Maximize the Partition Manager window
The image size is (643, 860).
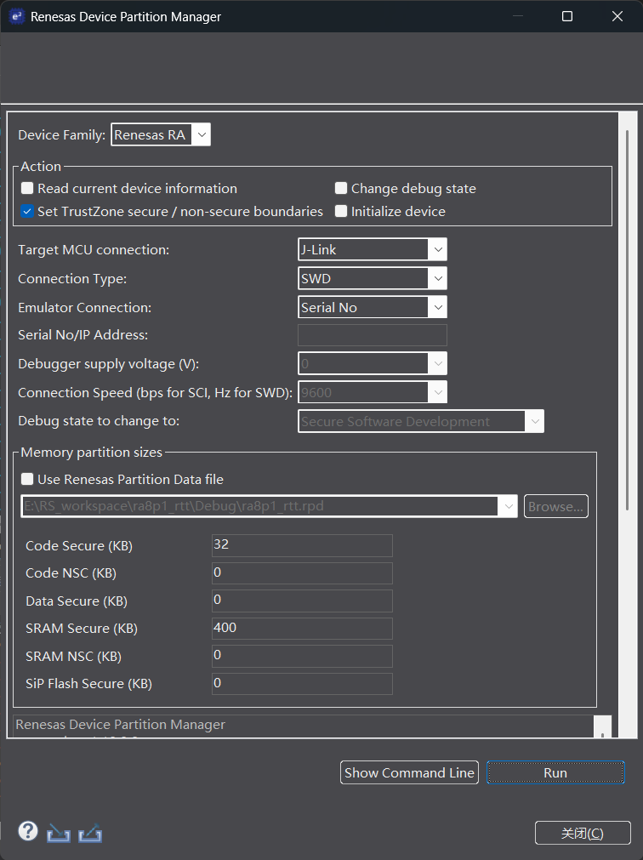click(567, 16)
